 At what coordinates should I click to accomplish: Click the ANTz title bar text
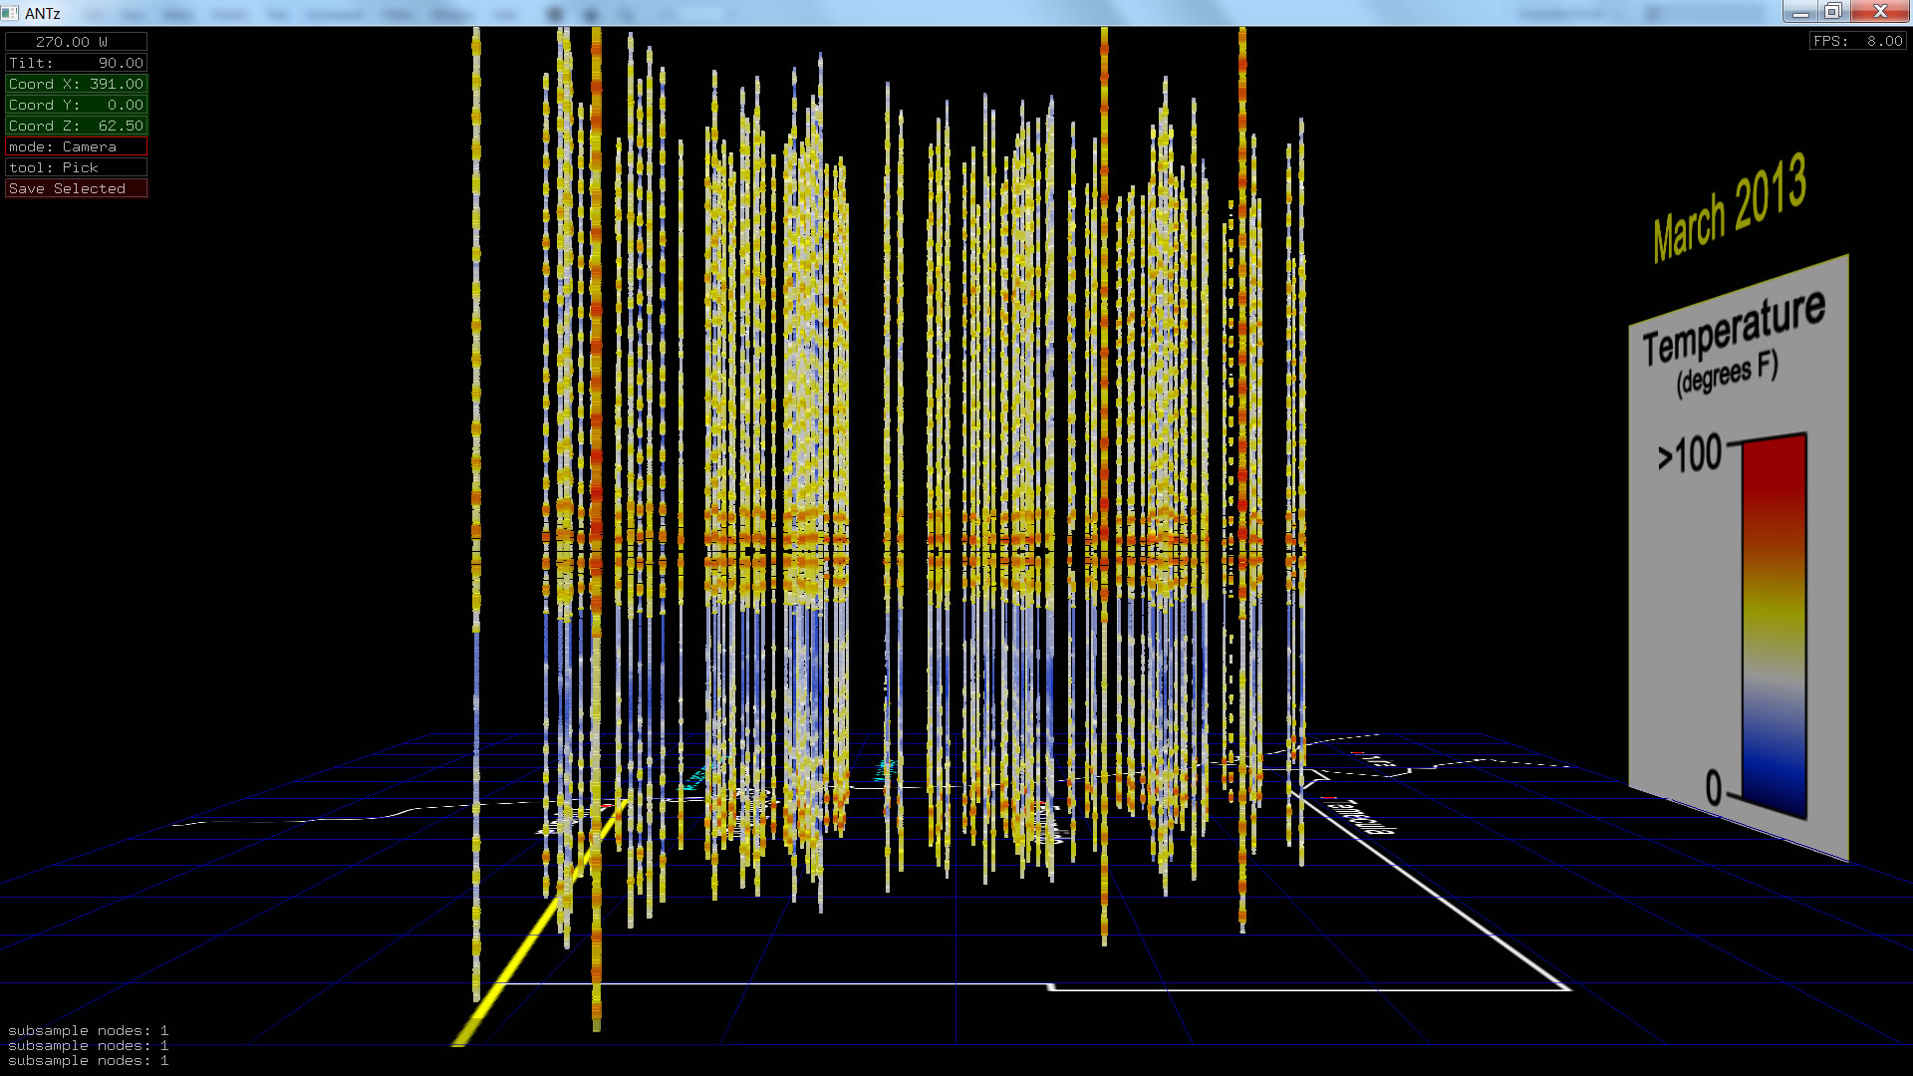point(43,13)
